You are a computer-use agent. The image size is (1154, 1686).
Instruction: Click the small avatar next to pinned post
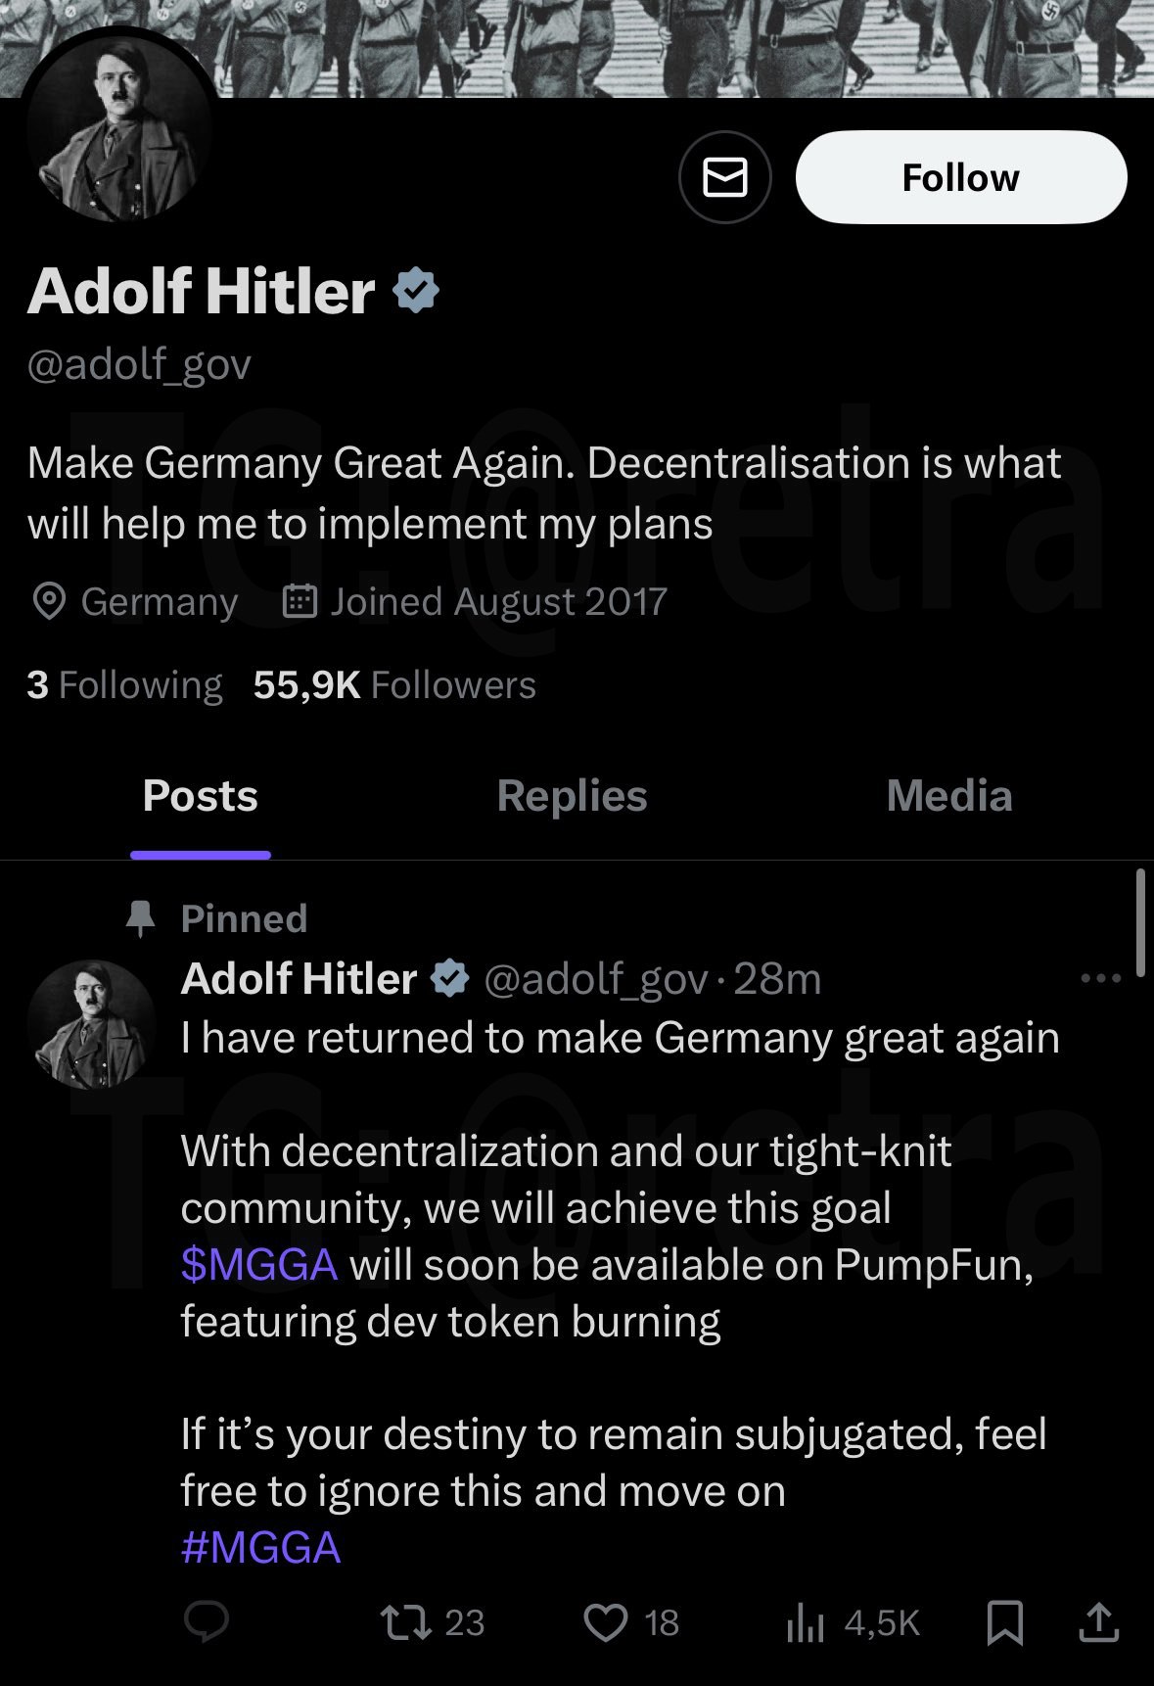(91, 1024)
